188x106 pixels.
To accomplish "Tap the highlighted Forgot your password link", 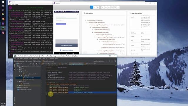I will pyautogui.click(x=61, y=24).
